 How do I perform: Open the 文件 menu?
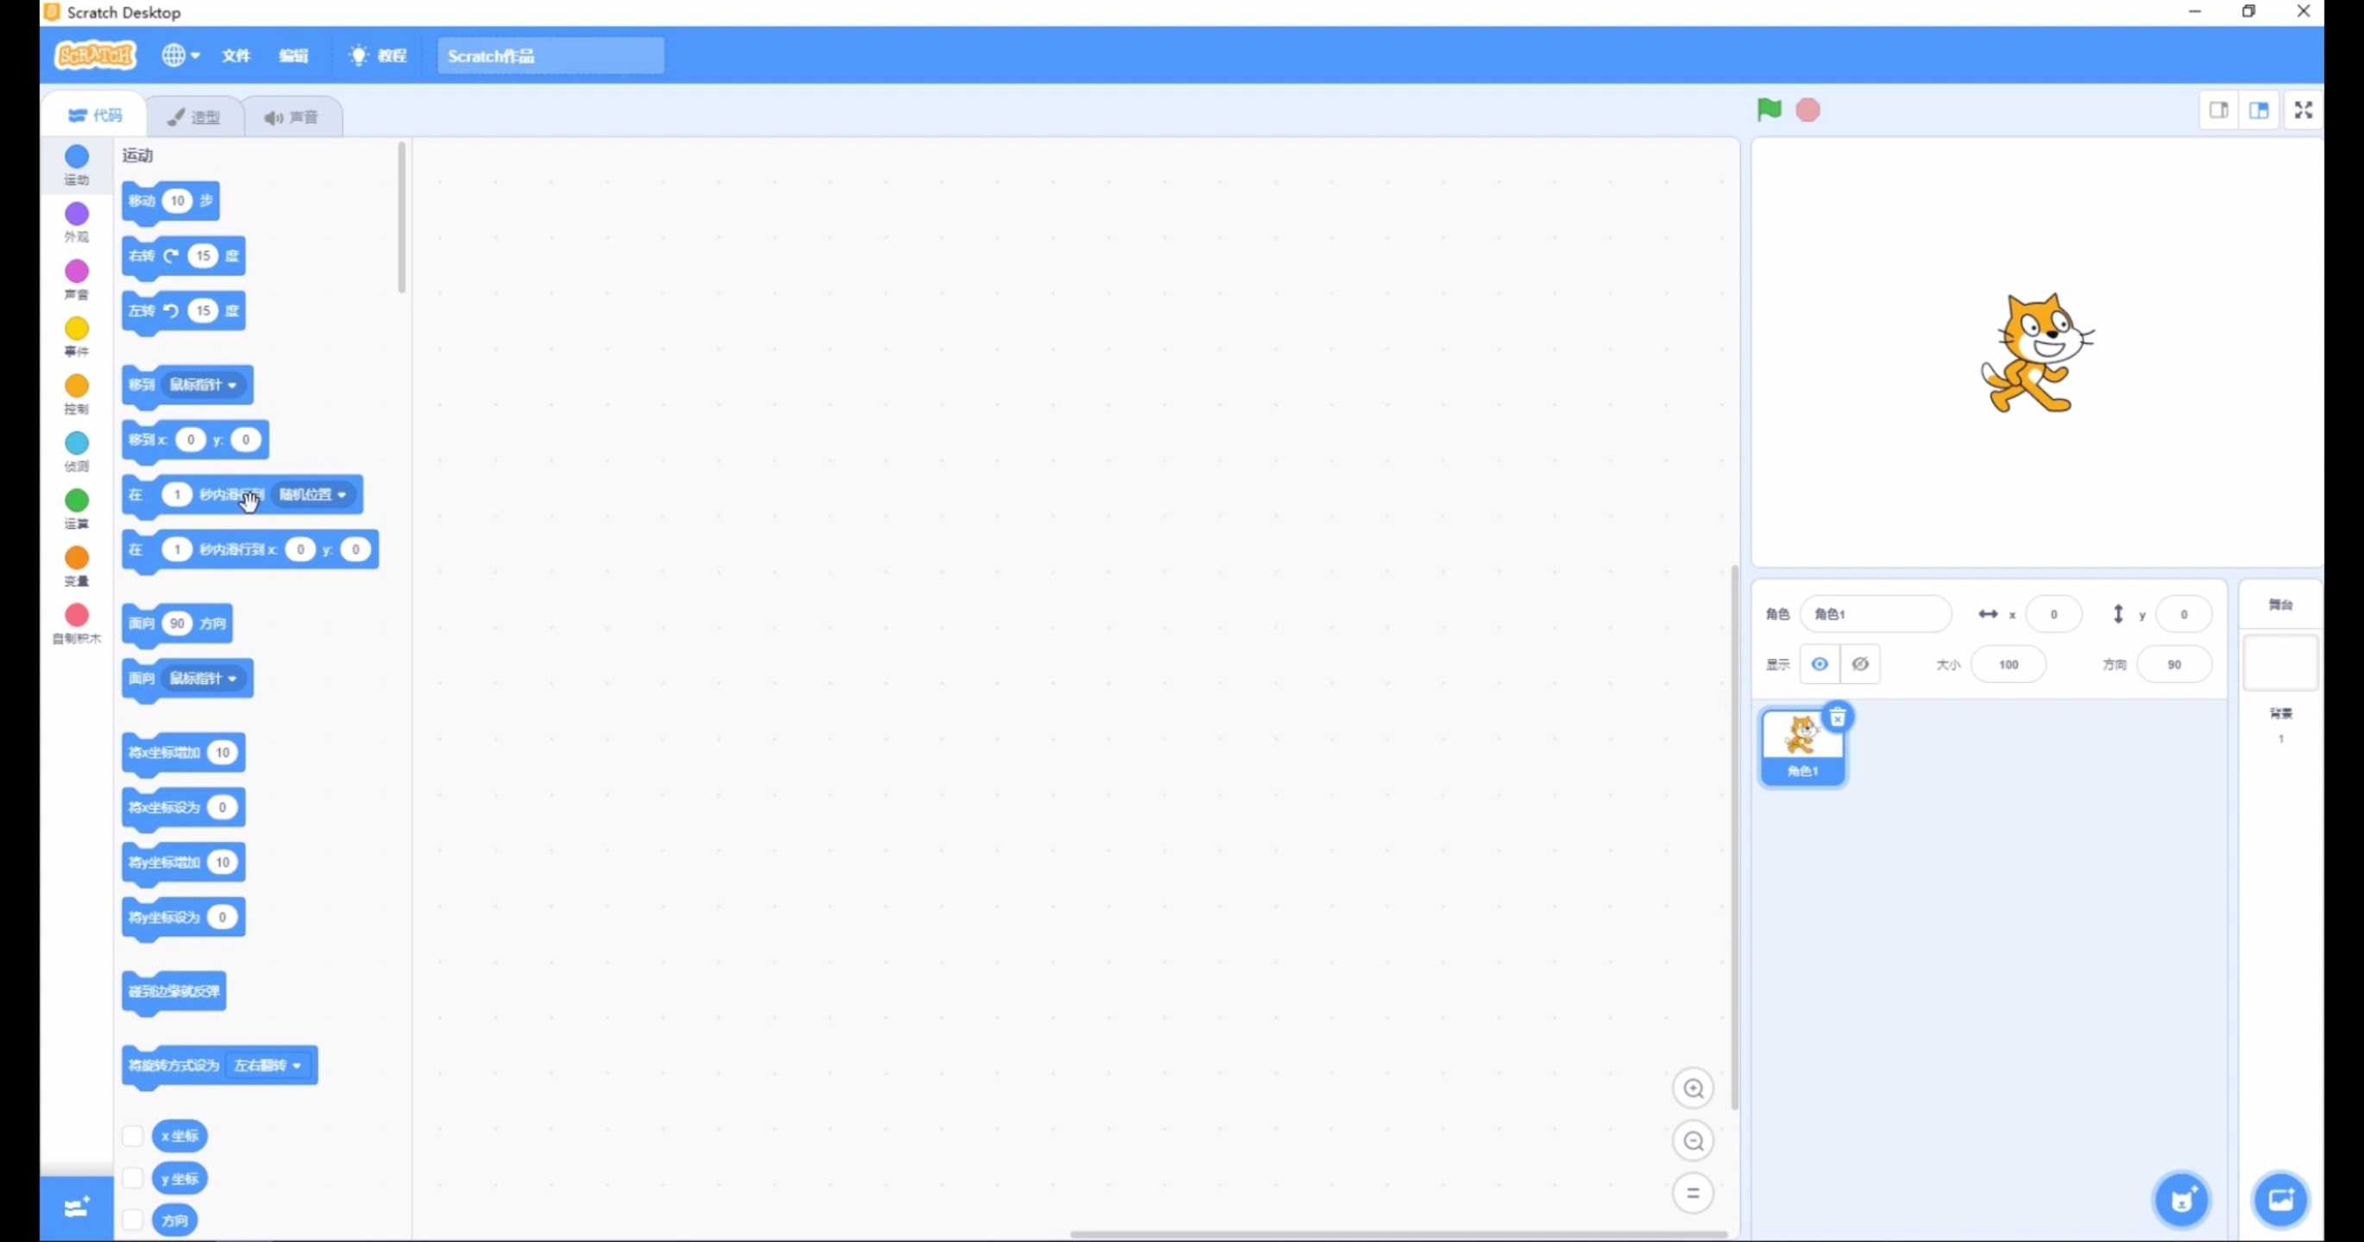236,56
